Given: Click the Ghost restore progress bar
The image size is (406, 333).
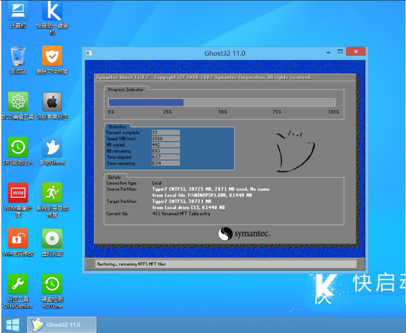Looking at the screenshot, I should click(222, 102).
